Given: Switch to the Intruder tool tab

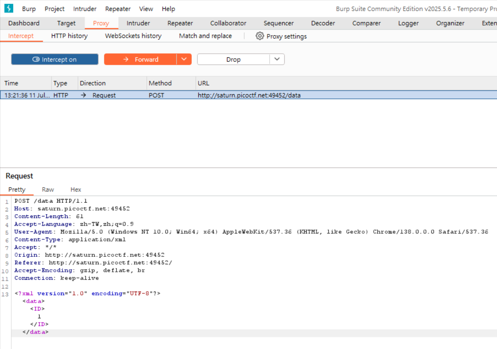Looking at the screenshot, I should click(138, 23).
